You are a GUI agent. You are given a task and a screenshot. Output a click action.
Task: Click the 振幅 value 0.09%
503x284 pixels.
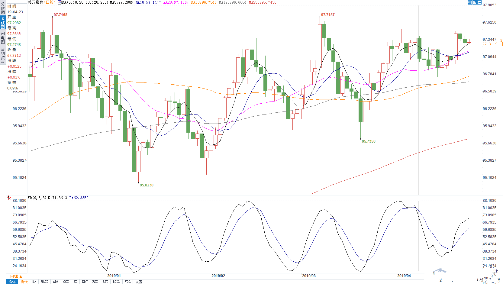13,88
